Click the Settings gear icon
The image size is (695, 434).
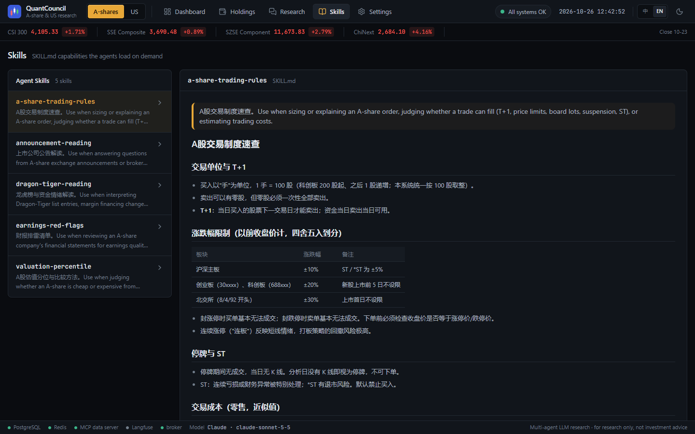click(361, 12)
